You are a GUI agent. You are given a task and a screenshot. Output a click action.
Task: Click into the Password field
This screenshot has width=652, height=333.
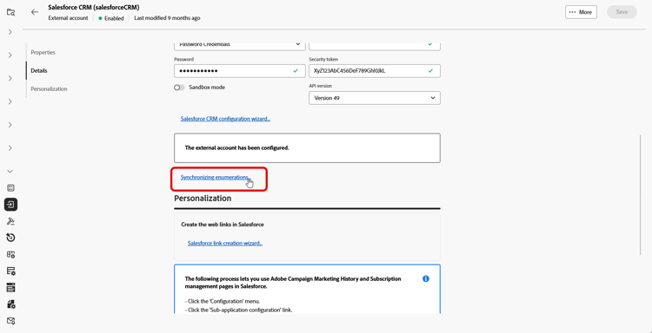click(x=240, y=71)
